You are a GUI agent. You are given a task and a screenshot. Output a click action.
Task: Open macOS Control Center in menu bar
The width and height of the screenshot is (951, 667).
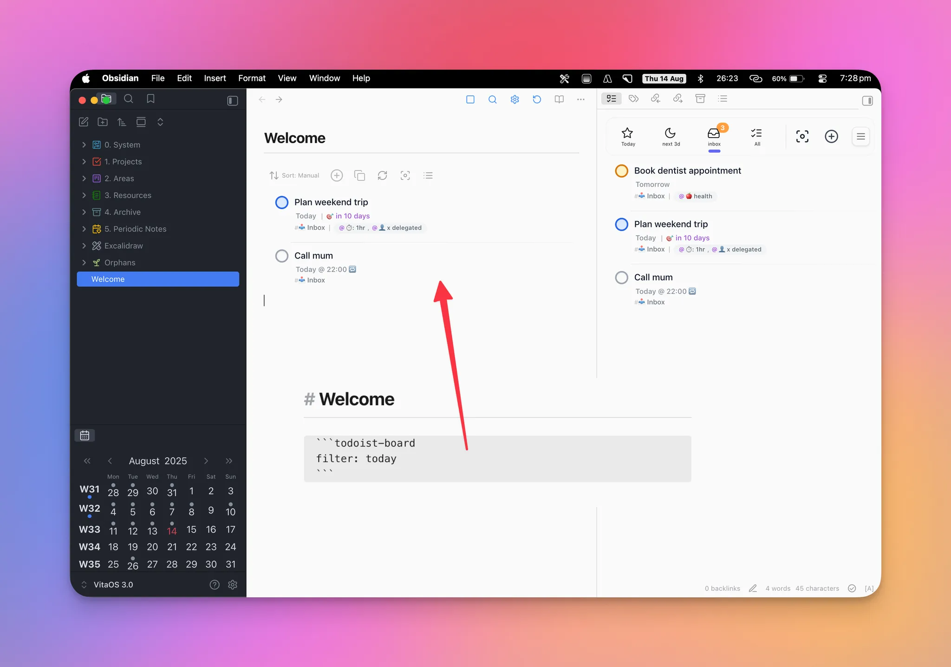(x=822, y=79)
